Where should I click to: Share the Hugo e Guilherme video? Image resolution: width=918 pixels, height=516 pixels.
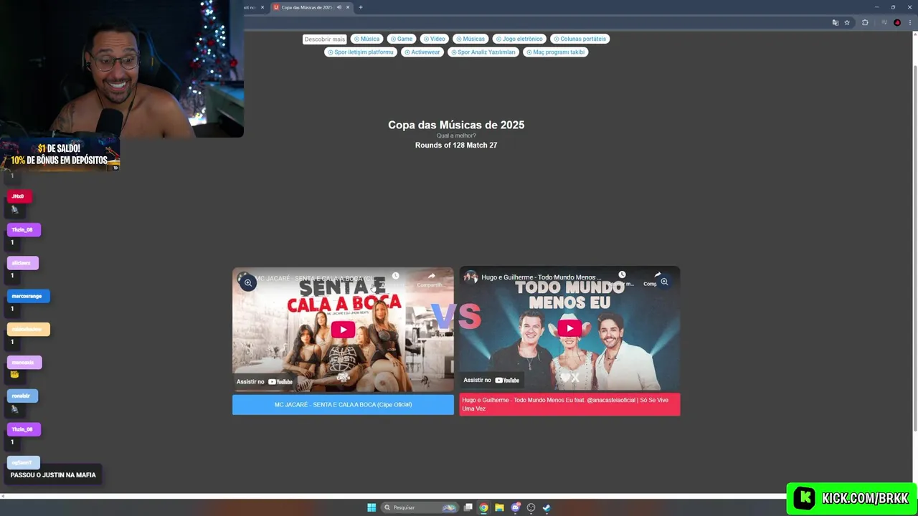(x=657, y=275)
